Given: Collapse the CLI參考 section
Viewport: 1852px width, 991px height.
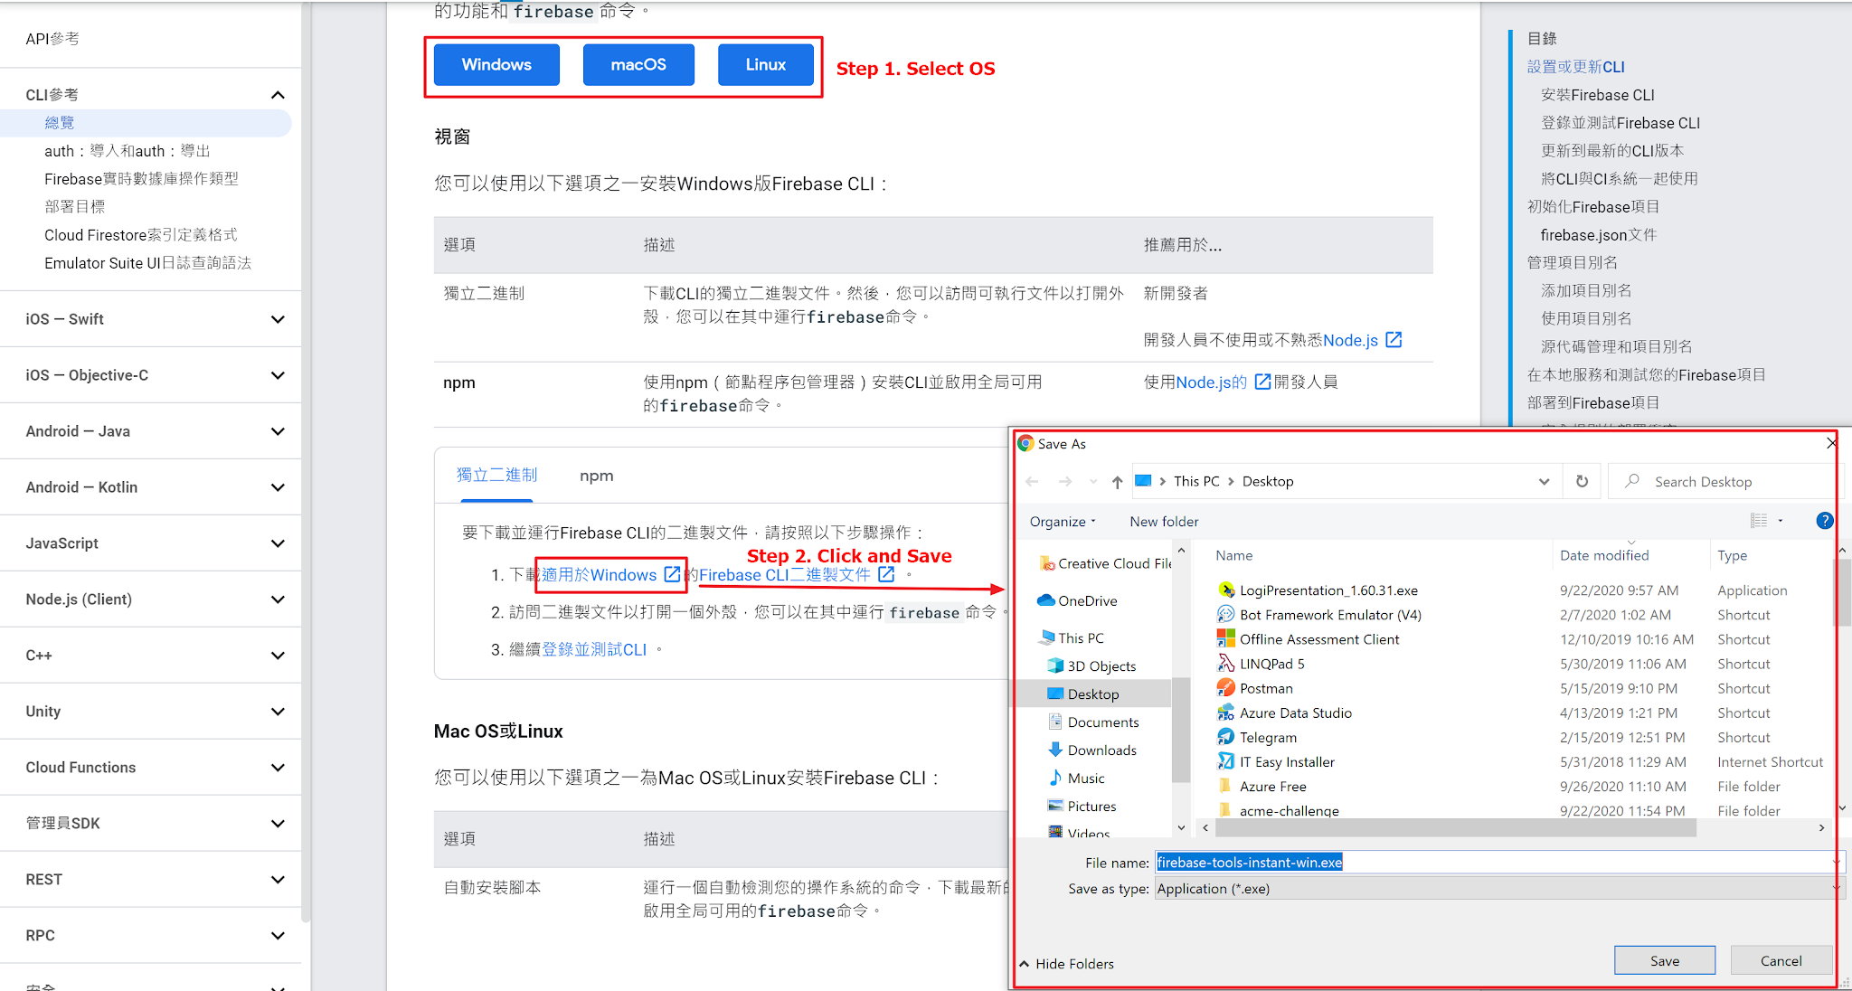Looking at the screenshot, I should (278, 94).
